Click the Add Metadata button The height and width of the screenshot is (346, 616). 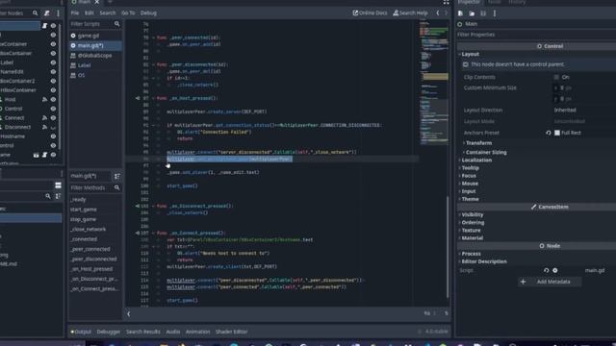[x=550, y=282]
